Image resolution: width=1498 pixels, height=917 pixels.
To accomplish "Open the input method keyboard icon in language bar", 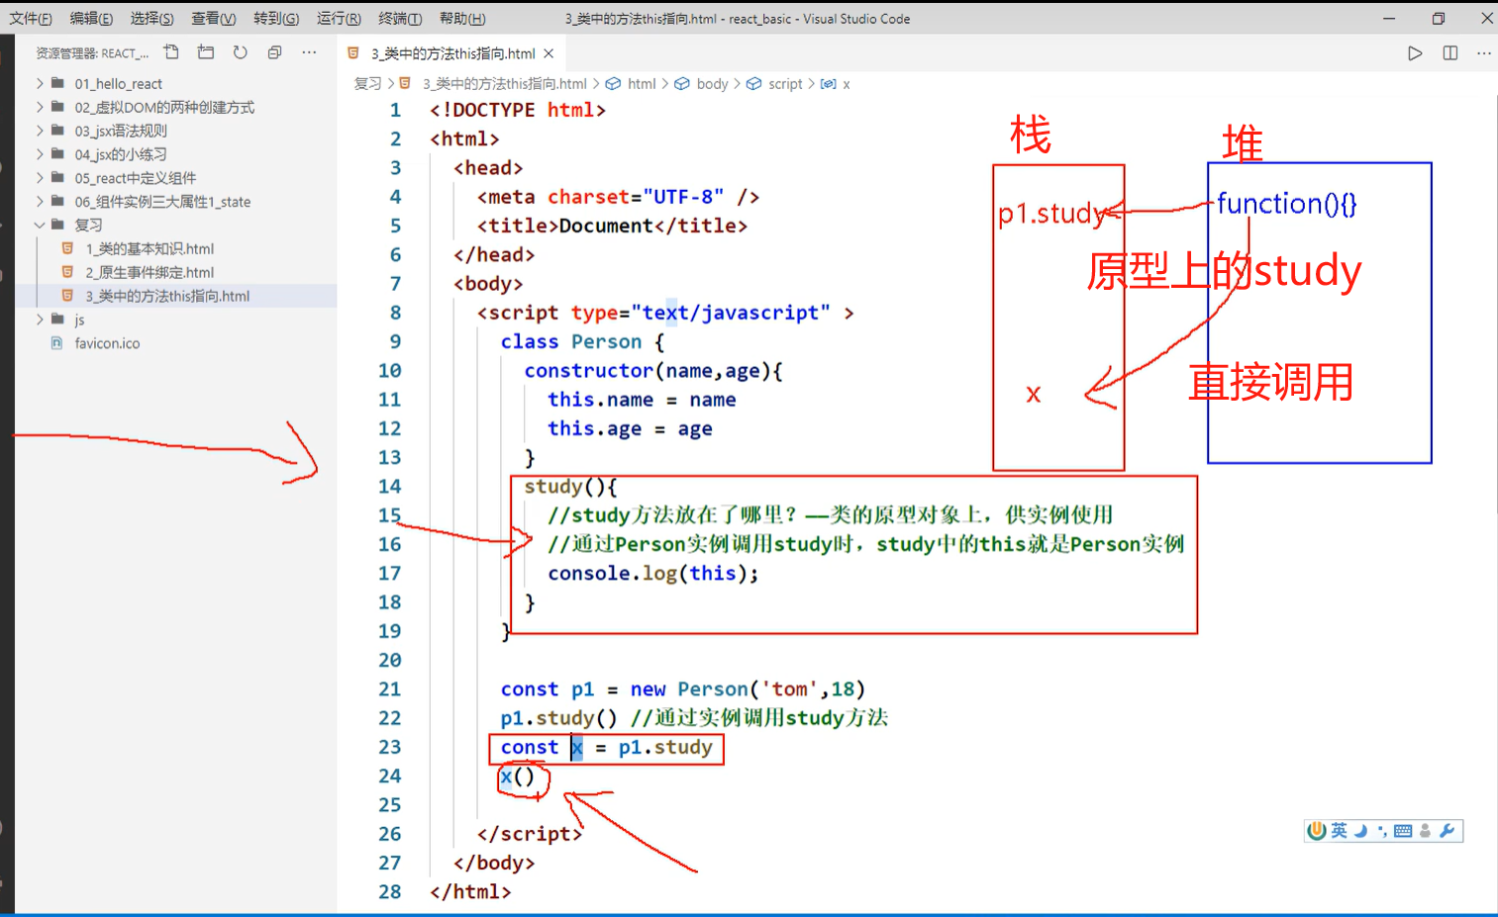I will click(x=1404, y=831).
